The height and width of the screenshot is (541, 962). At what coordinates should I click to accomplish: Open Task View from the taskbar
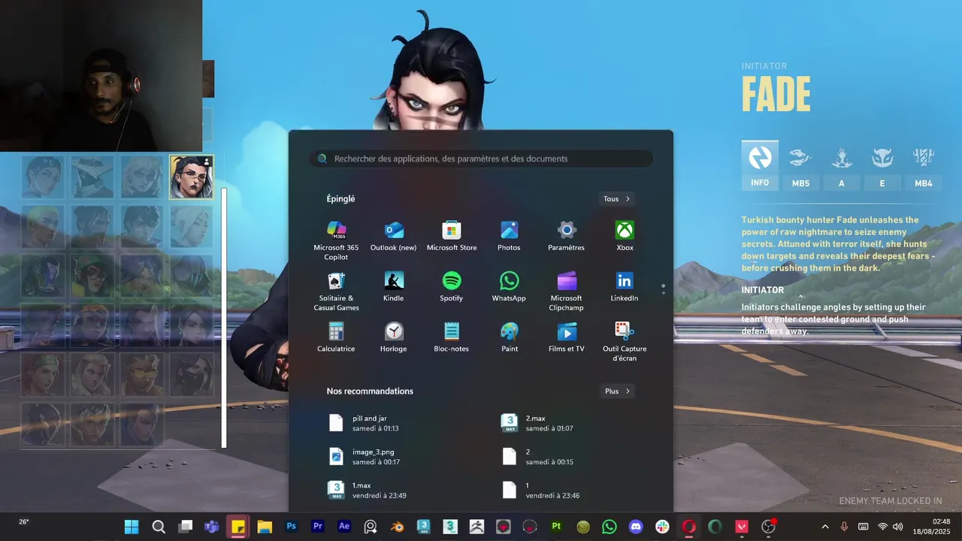[185, 527]
